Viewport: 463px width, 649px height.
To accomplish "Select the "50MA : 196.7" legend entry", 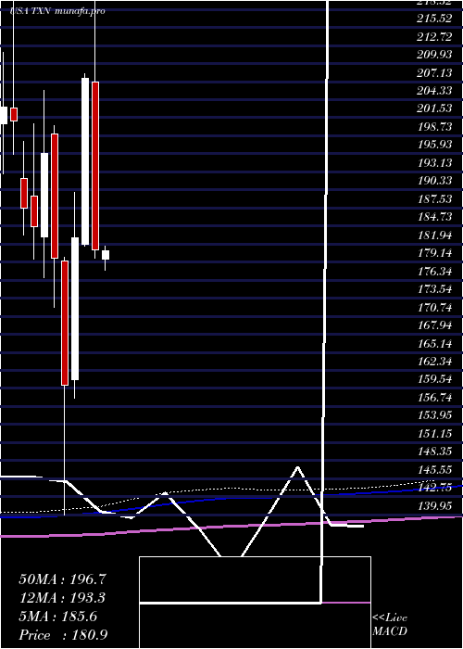I will coord(63,579).
